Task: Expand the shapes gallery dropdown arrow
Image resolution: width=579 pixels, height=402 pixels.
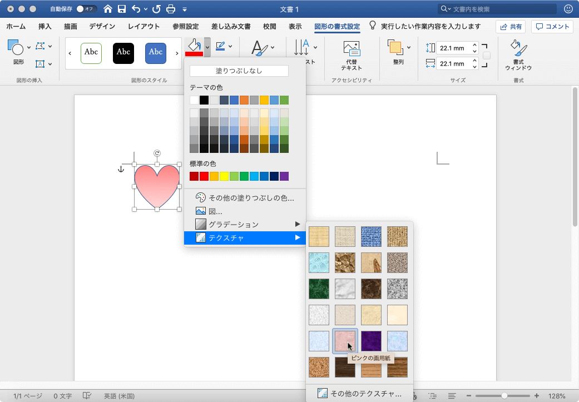Action: [29, 47]
